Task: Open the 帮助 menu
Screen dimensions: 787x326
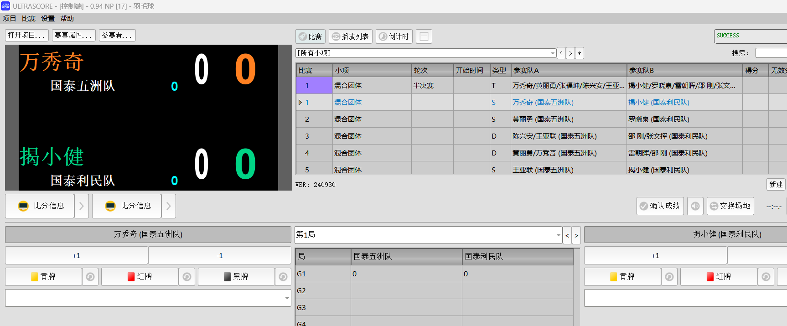Action: coord(67,19)
